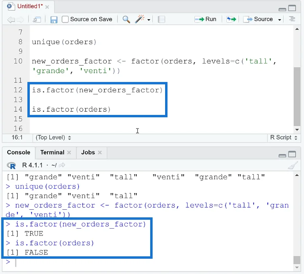The height and width of the screenshot is (274, 304).
Task: Clear console with broom icon
Action: tap(293, 165)
